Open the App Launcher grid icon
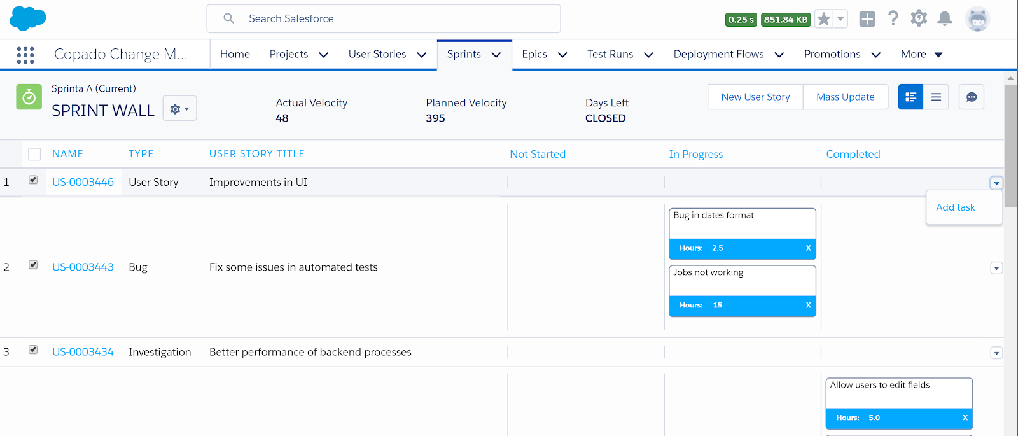The width and height of the screenshot is (1018, 436). [25, 55]
